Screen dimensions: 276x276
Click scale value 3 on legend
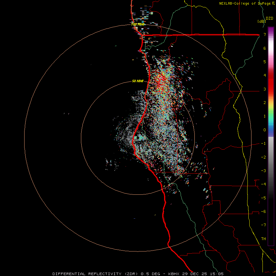click(x=265, y=89)
